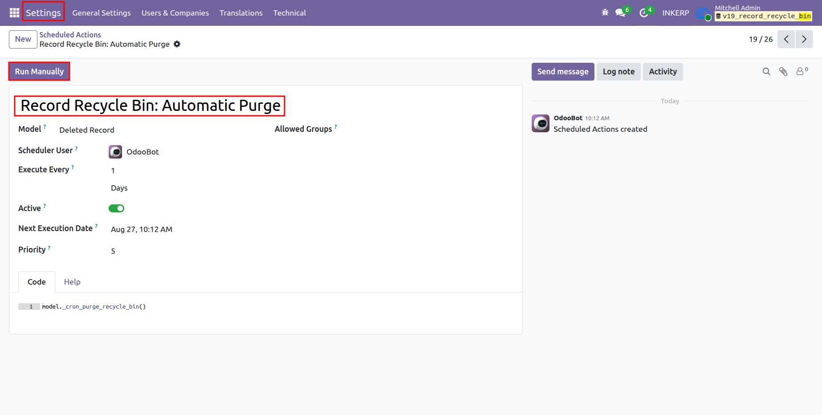Open General Settings menu
Viewport: 822px width, 415px height.
click(102, 13)
